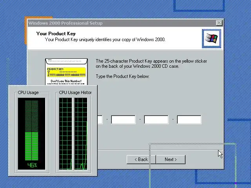Click "Don't Lose This Number!" text on sticker
Screen dimensions: 251x188
[66, 81]
